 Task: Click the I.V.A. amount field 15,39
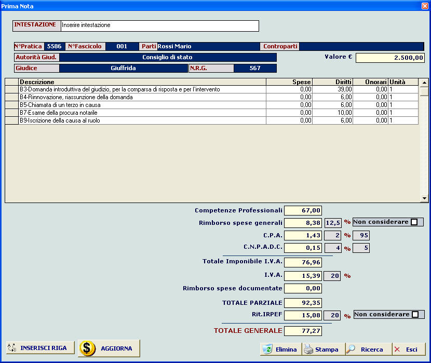pyautogui.click(x=303, y=276)
